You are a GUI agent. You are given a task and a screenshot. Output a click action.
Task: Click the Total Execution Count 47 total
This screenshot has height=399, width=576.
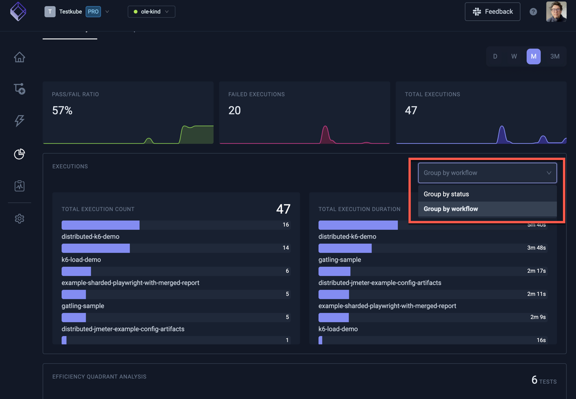283,209
